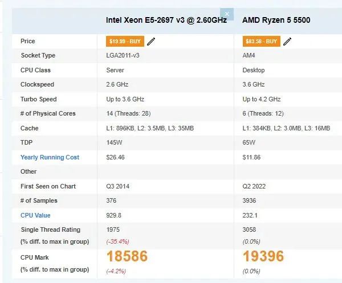Click the $26.46 yearly cost value
The height and width of the screenshot is (283, 342).
click(x=115, y=157)
